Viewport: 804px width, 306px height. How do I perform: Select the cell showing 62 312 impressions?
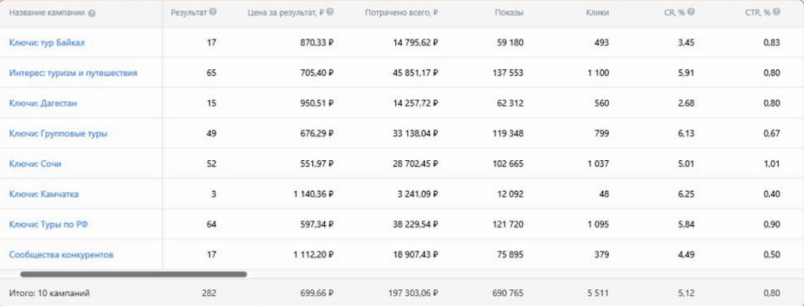pyautogui.click(x=510, y=103)
